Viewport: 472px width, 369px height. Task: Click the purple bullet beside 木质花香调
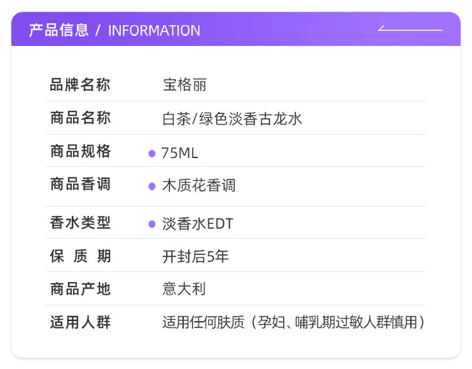point(152,186)
